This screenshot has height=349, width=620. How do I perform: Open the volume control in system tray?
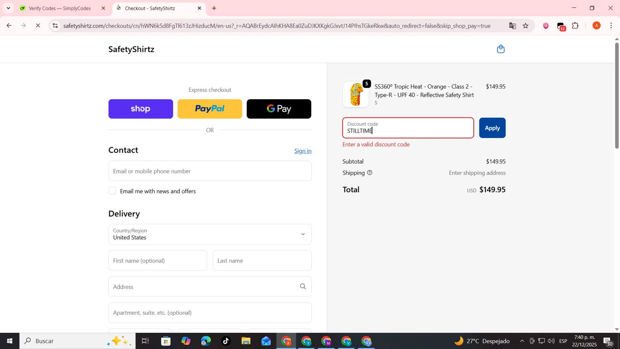click(x=551, y=341)
